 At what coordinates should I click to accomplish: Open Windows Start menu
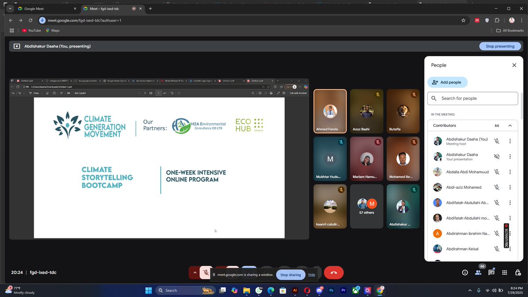(x=148, y=290)
